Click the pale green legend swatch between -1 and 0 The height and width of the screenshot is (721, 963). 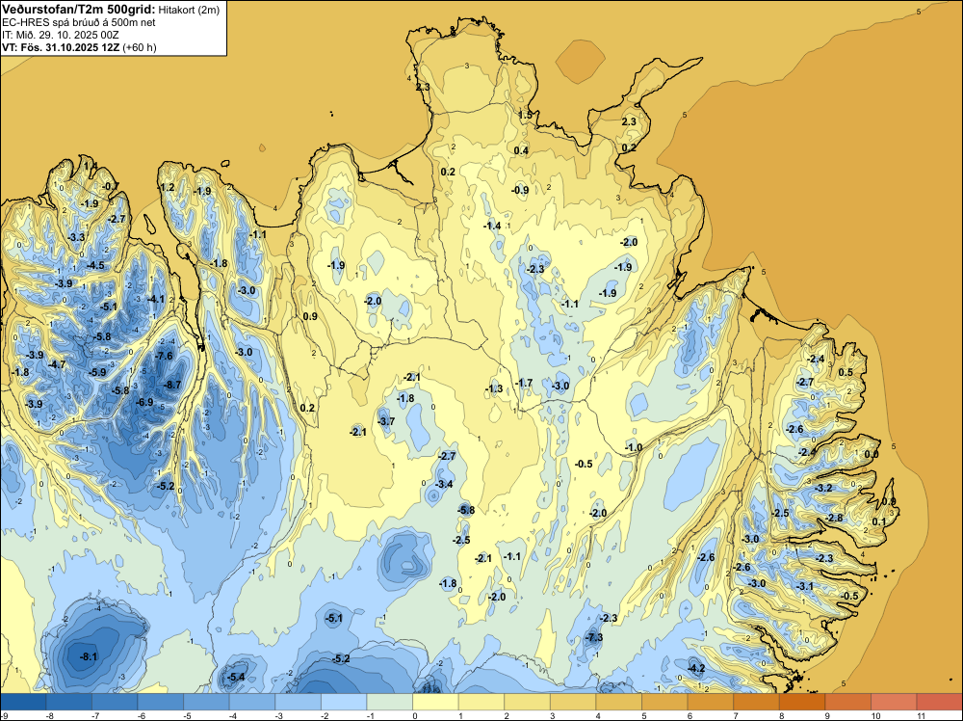click(x=389, y=702)
